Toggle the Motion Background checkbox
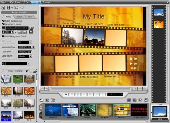This screenshot has width=170, height=123. tap(3, 21)
